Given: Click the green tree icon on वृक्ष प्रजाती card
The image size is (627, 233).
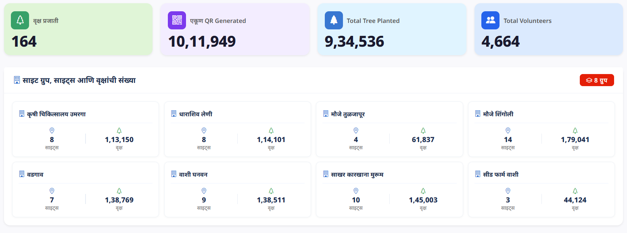Looking at the screenshot, I should click(20, 20).
